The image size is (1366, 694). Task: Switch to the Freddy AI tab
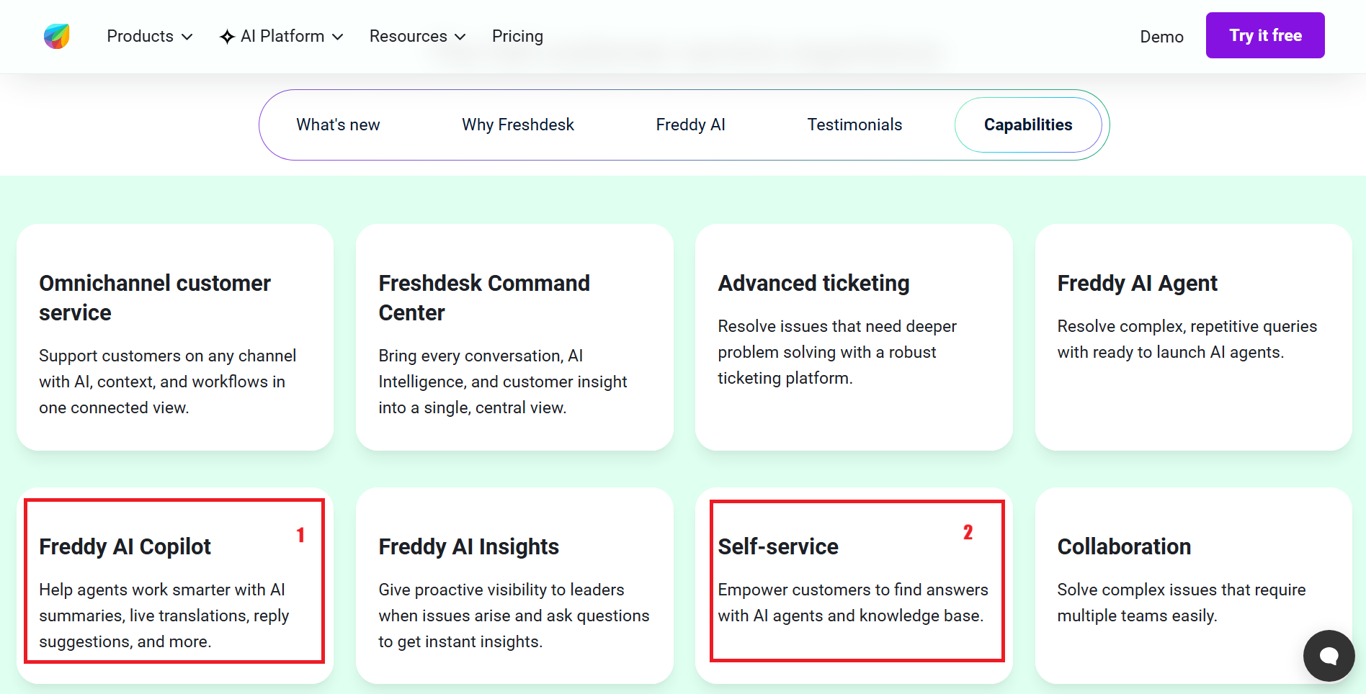(x=690, y=125)
